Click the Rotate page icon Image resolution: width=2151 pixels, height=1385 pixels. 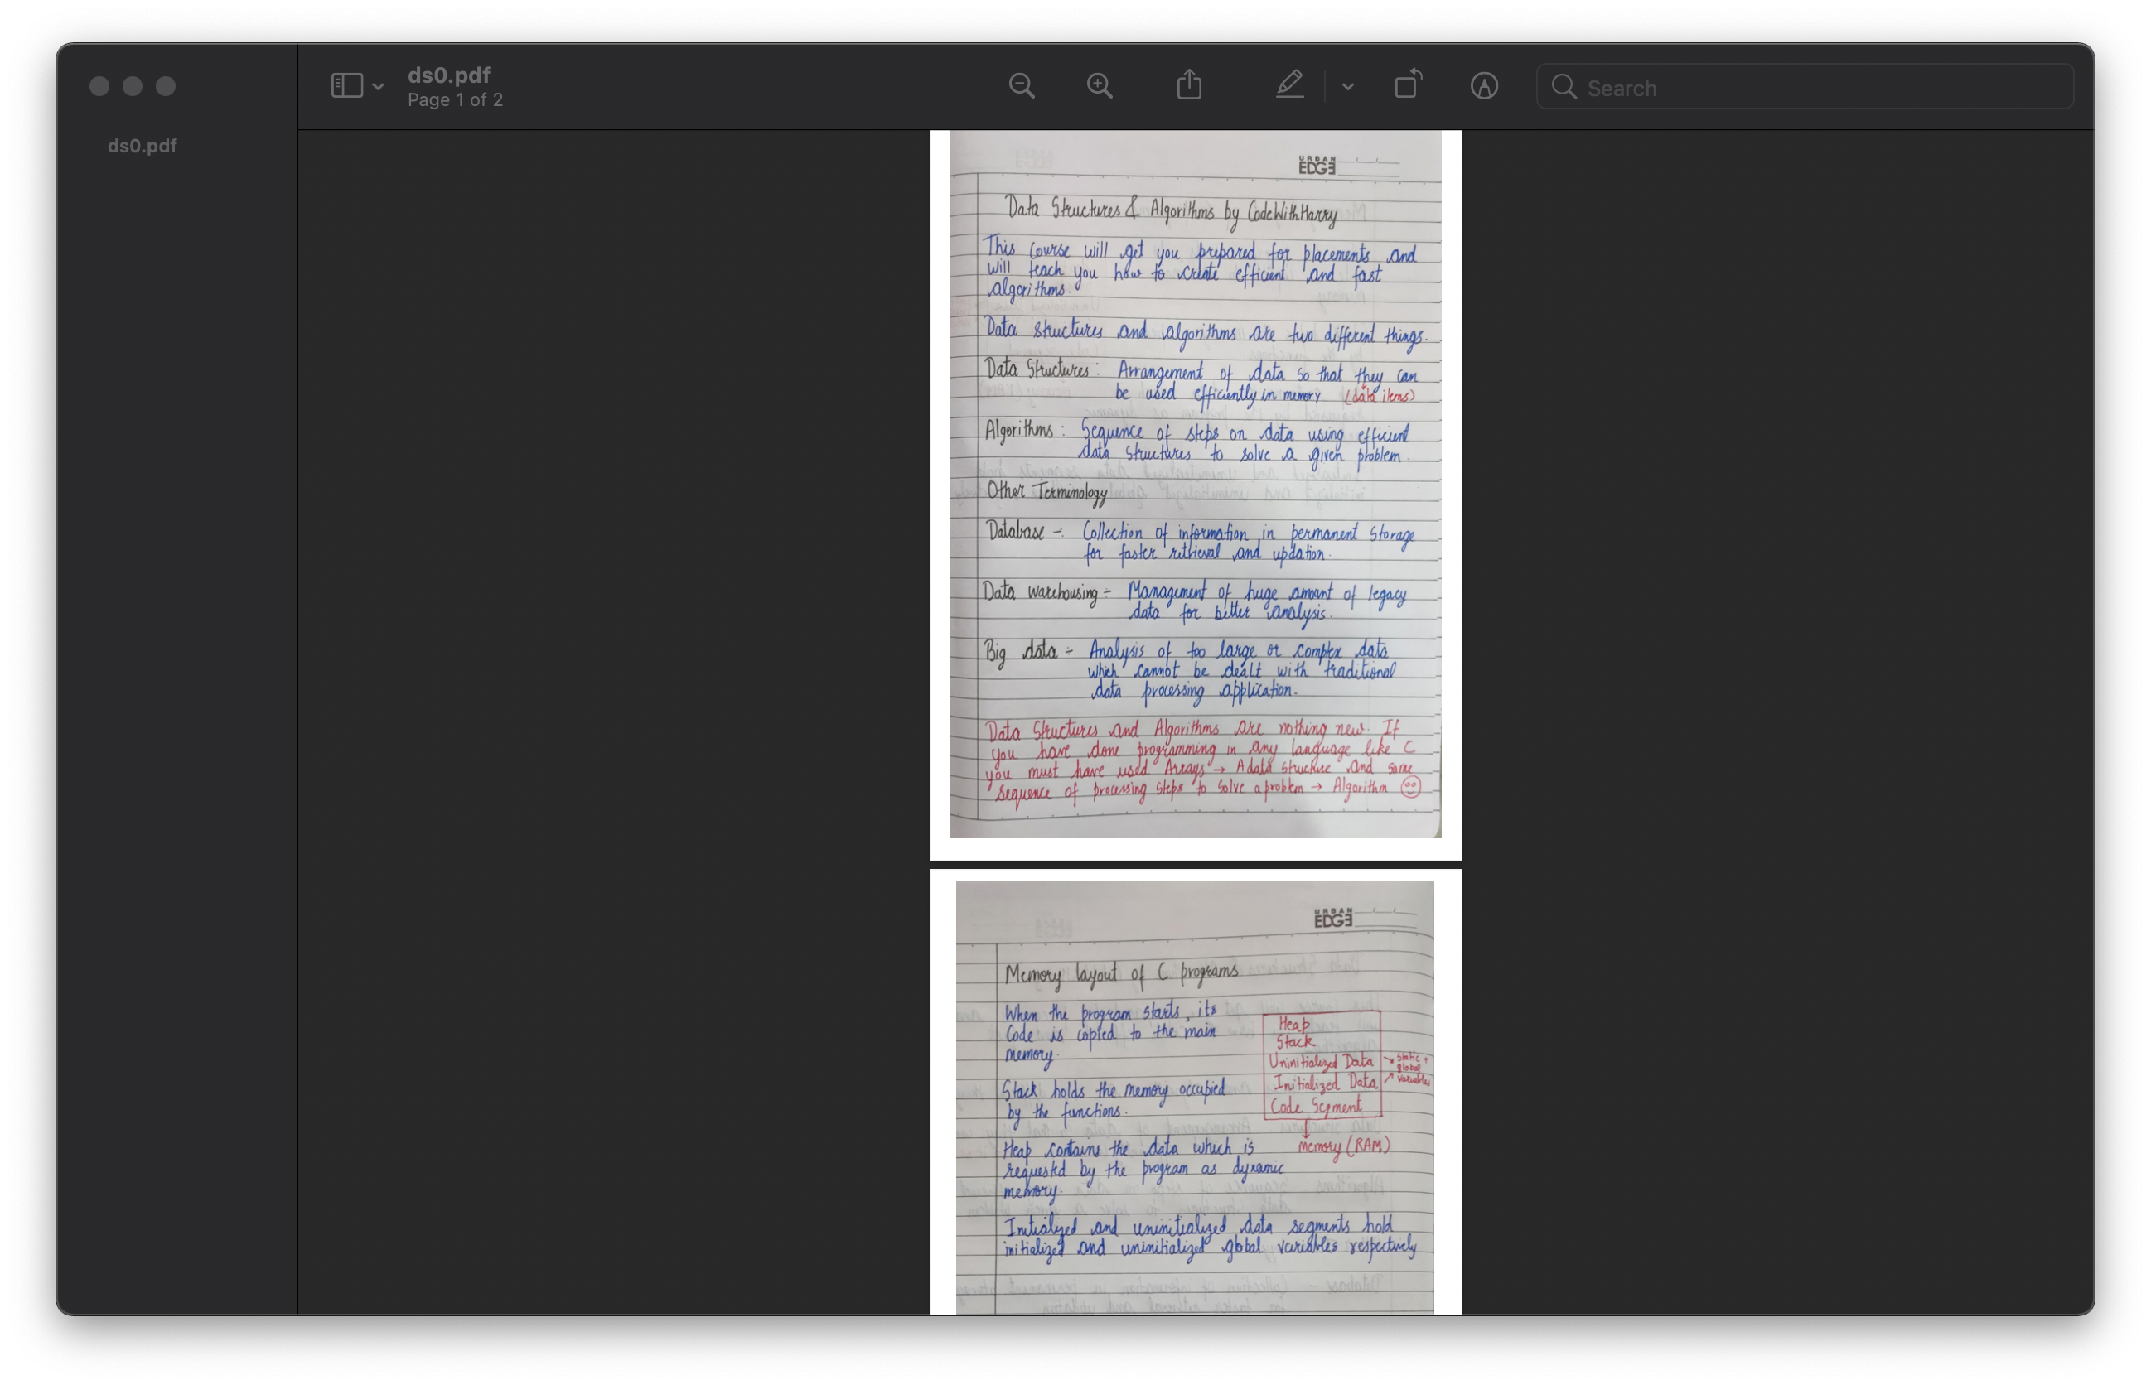[x=1407, y=84]
